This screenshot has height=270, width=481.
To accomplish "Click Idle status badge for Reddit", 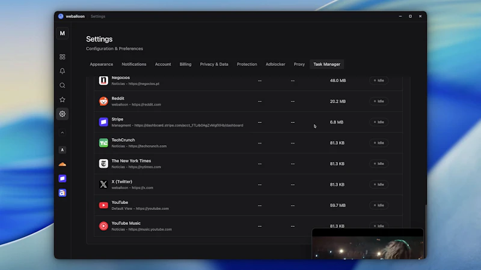I will click(379, 101).
